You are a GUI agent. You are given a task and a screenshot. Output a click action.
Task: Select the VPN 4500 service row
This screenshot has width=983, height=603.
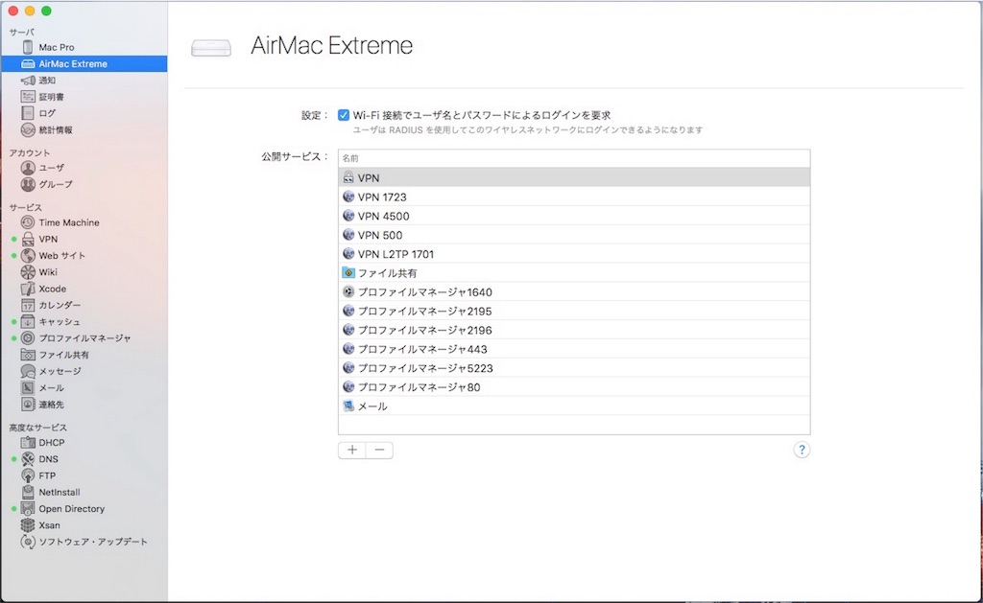(574, 216)
